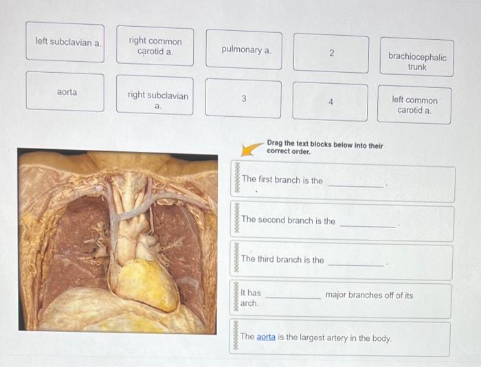The image size is (481, 367).
Task: Select the number 2 answer block
Action: (x=331, y=54)
